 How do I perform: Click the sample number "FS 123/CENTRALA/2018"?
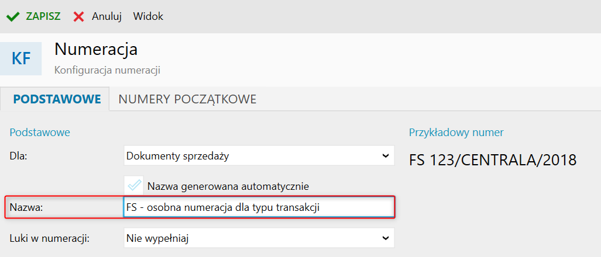pyautogui.click(x=493, y=159)
